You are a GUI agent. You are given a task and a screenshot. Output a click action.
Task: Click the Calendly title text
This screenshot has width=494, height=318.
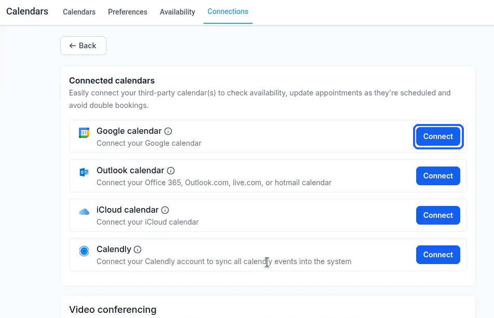[x=114, y=250]
